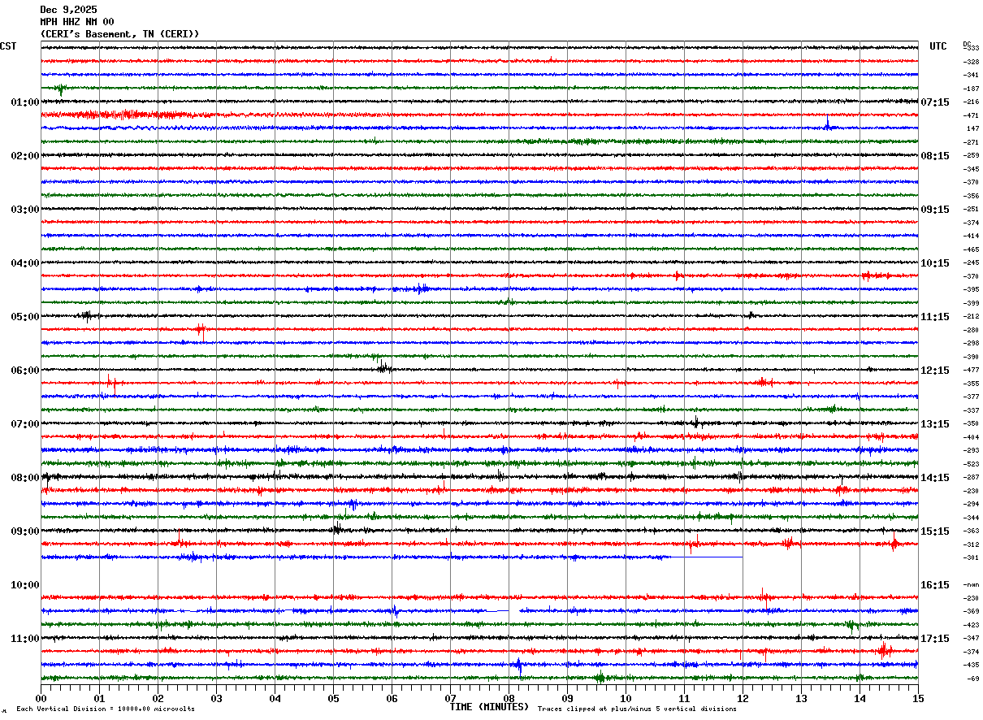Viewport: 983px width, 720px height.
Task: Click the minute 08 tick label
Action: click(509, 698)
